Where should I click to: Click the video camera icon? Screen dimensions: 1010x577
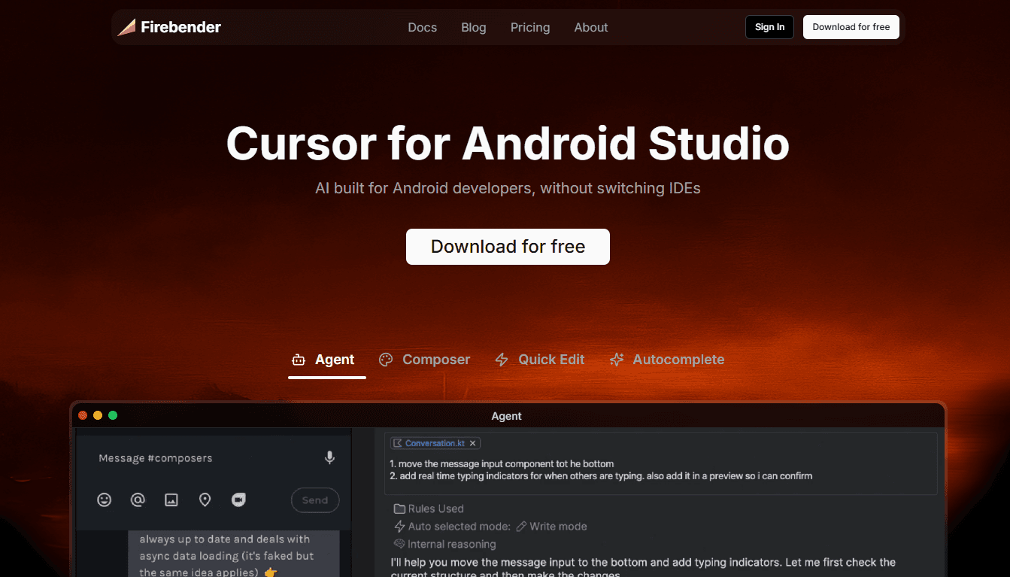coord(238,500)
